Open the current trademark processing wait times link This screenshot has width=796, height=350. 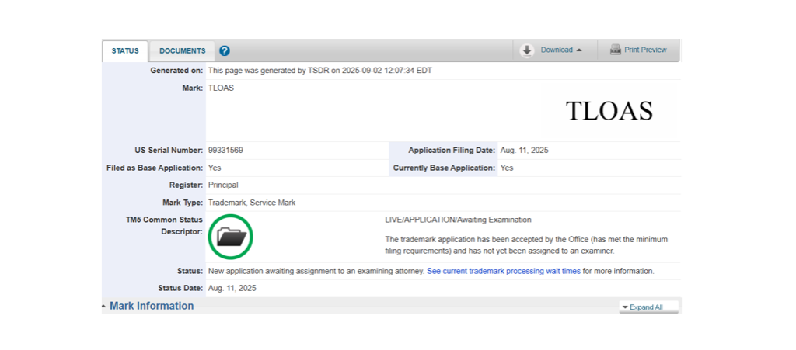point(503,271)
